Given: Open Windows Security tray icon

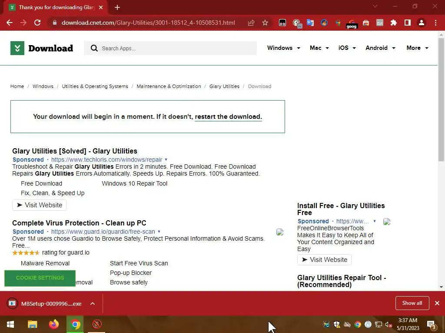Looking at the screenshot, I should pyautogui.click(x=337, y=324).
